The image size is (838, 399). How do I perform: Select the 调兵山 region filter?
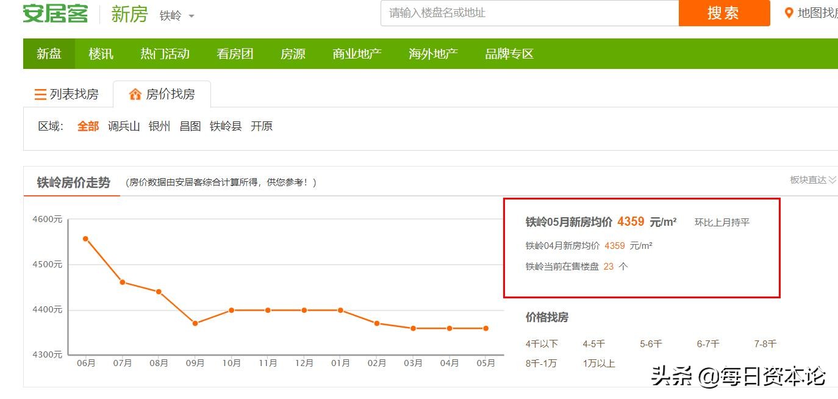tap(124, 126)
